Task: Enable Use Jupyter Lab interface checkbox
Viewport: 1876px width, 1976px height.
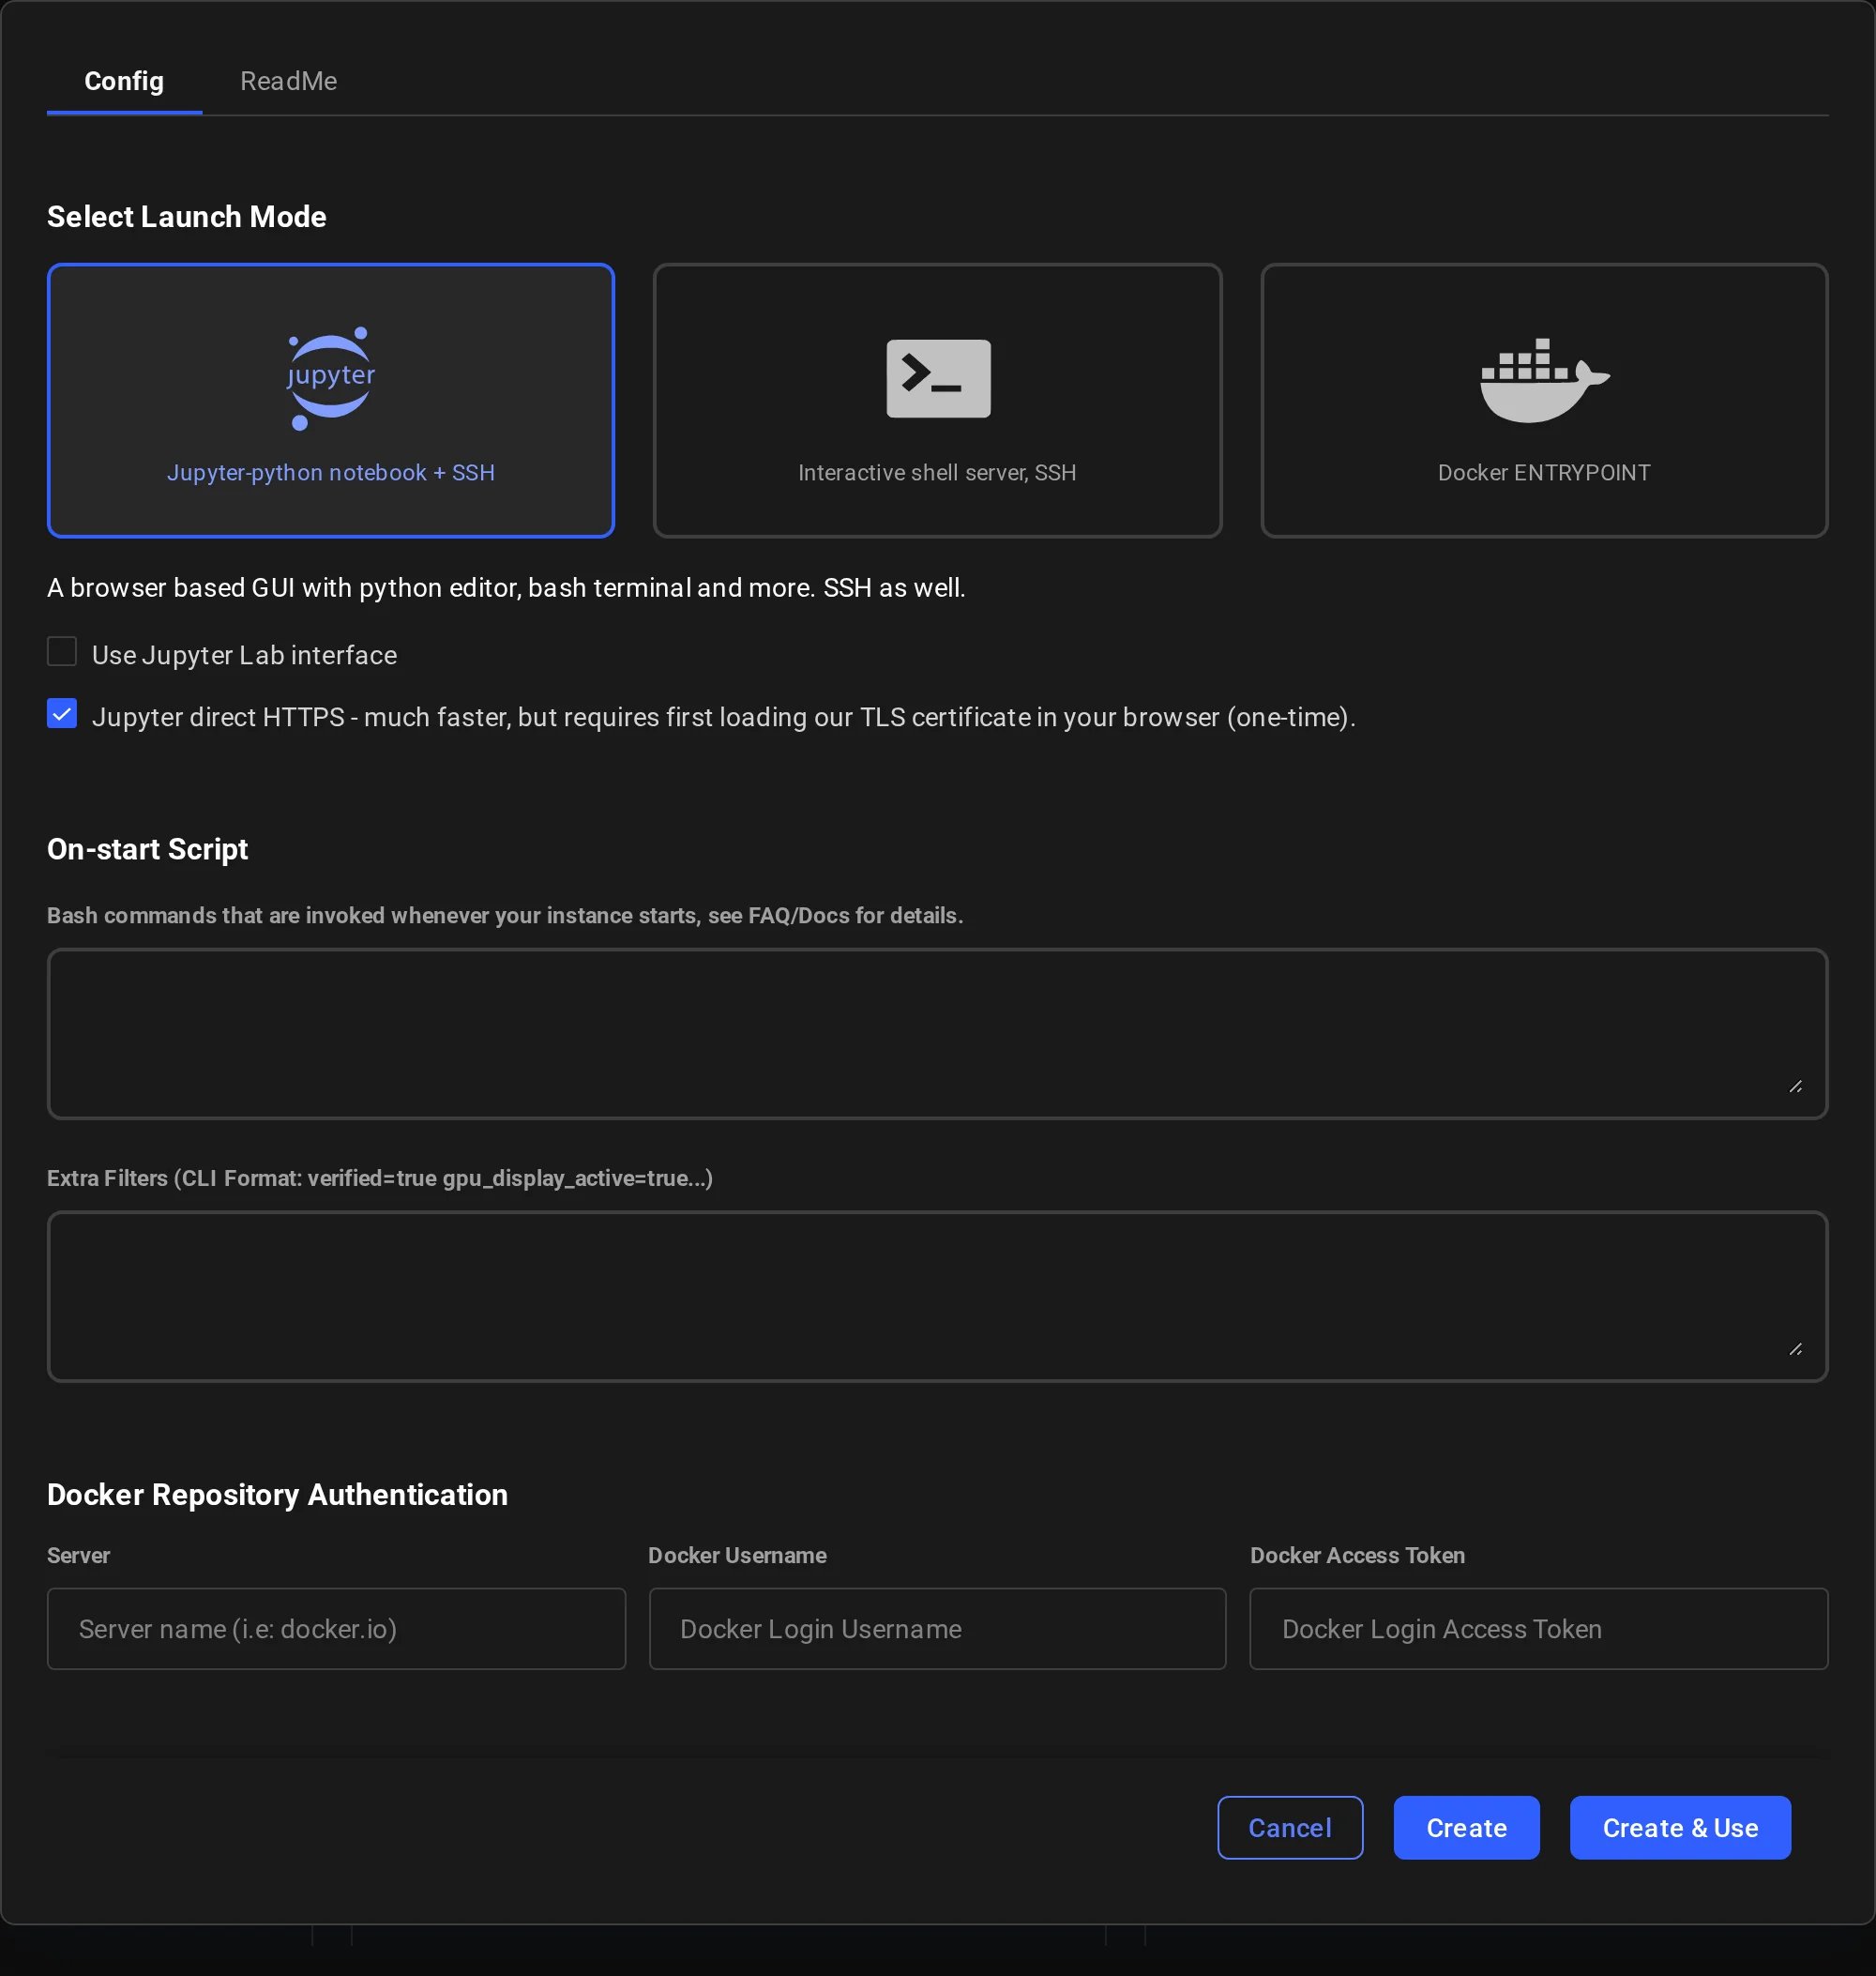Action: (62, 652)
